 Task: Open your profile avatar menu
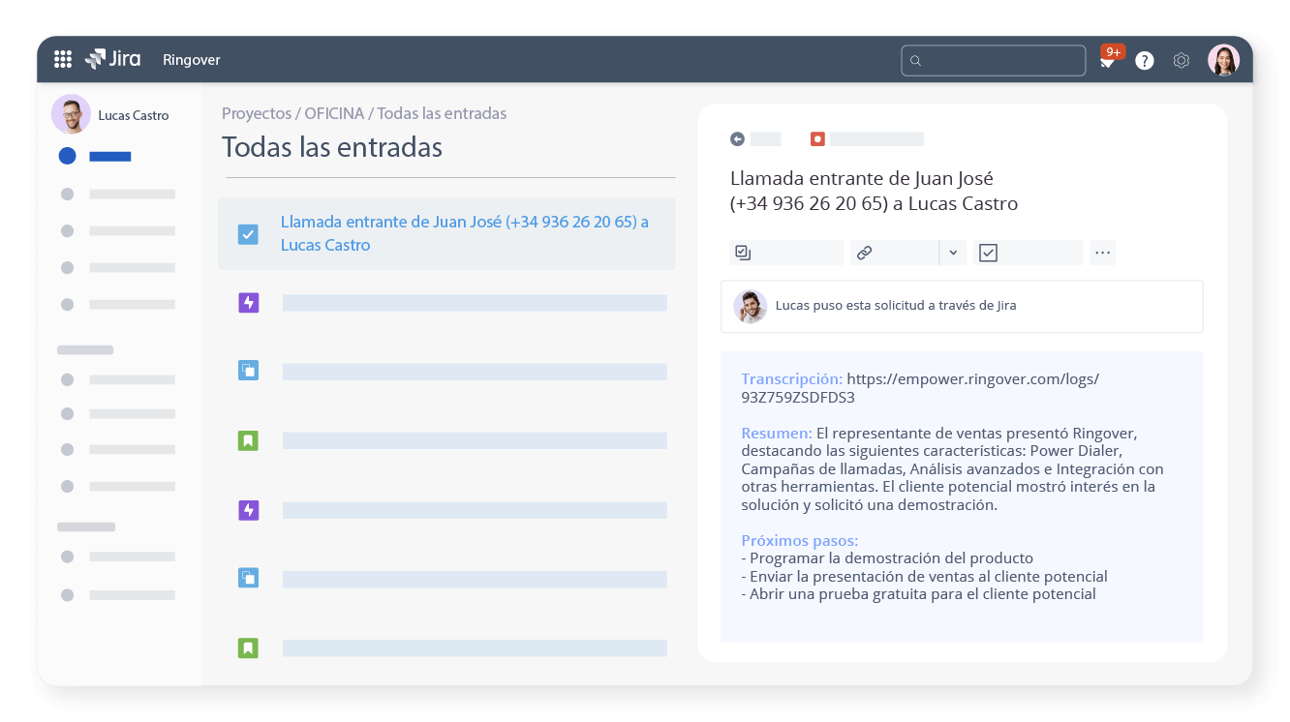point(1224,60)
